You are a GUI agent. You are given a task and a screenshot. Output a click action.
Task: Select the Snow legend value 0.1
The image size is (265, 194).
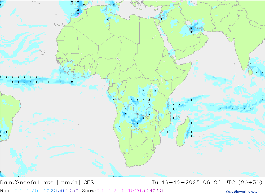tap(100, 191)
